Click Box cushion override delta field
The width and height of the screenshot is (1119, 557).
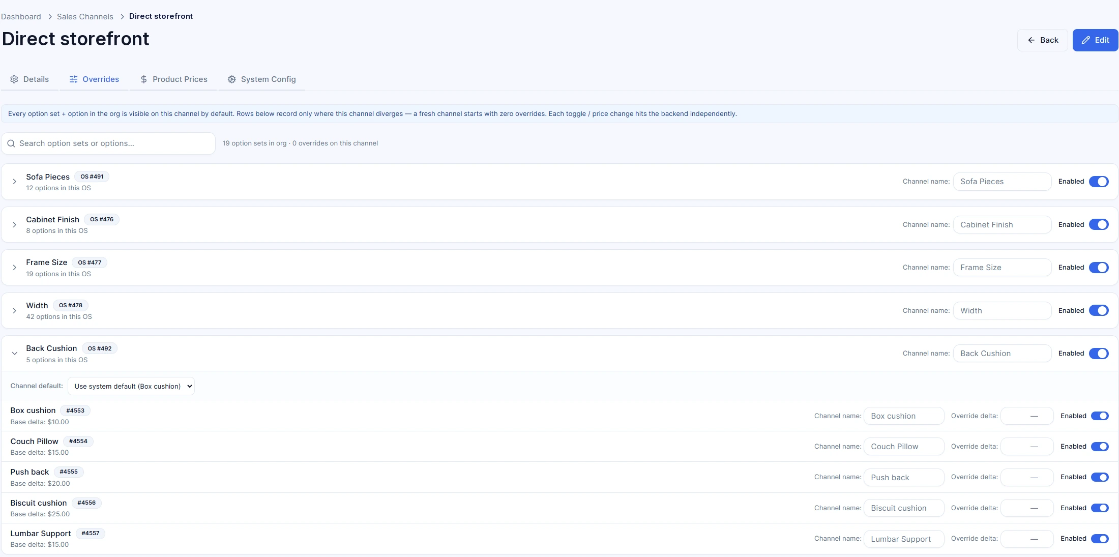click(x=1027, y=416)
